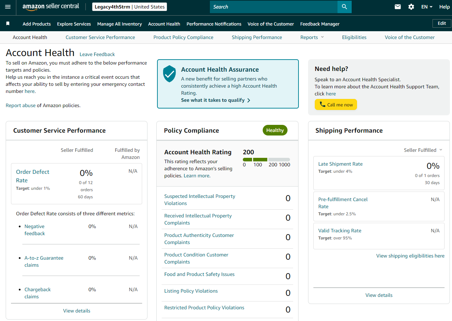Click the Account Health Support Team 'here' link
The image size is (452, 321).
331,94
